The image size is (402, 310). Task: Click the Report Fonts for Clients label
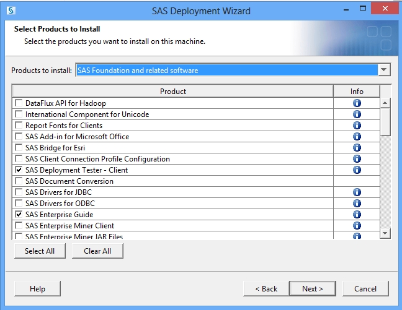point(64,126)
